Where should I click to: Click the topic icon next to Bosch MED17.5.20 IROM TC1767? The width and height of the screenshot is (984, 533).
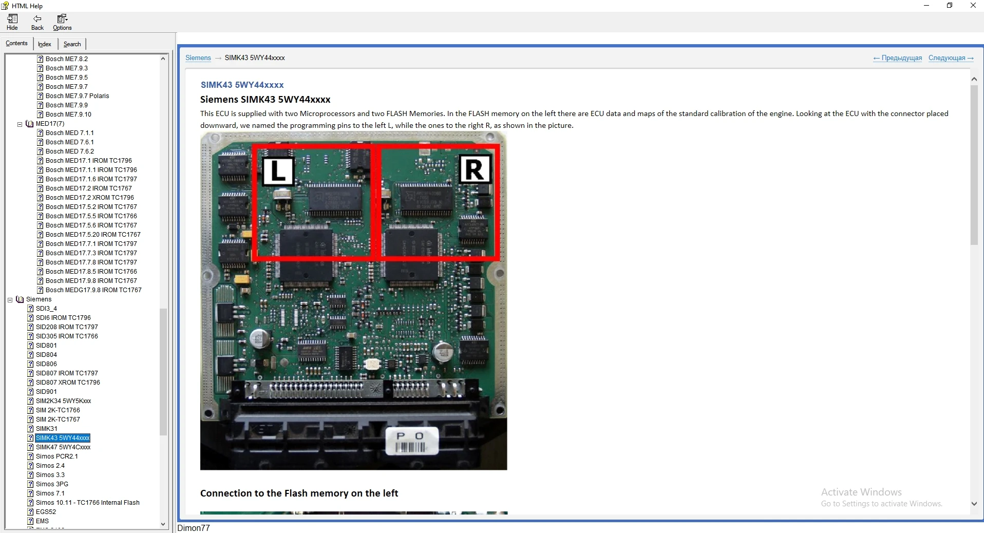40,235
